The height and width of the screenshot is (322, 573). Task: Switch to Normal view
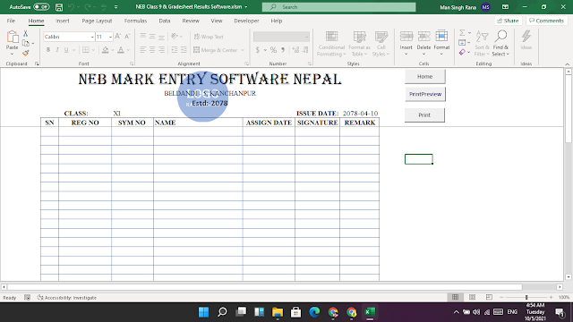tap(456, 297)
